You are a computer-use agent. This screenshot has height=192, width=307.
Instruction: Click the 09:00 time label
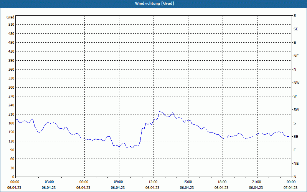point(118,182)
